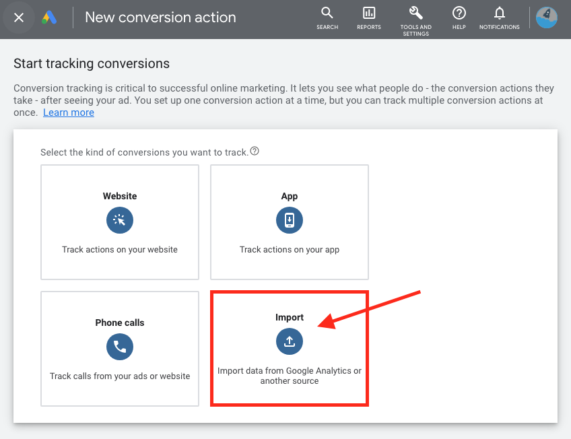Click the Reports label in header
571x439 pixels.
tap(369, 27)
